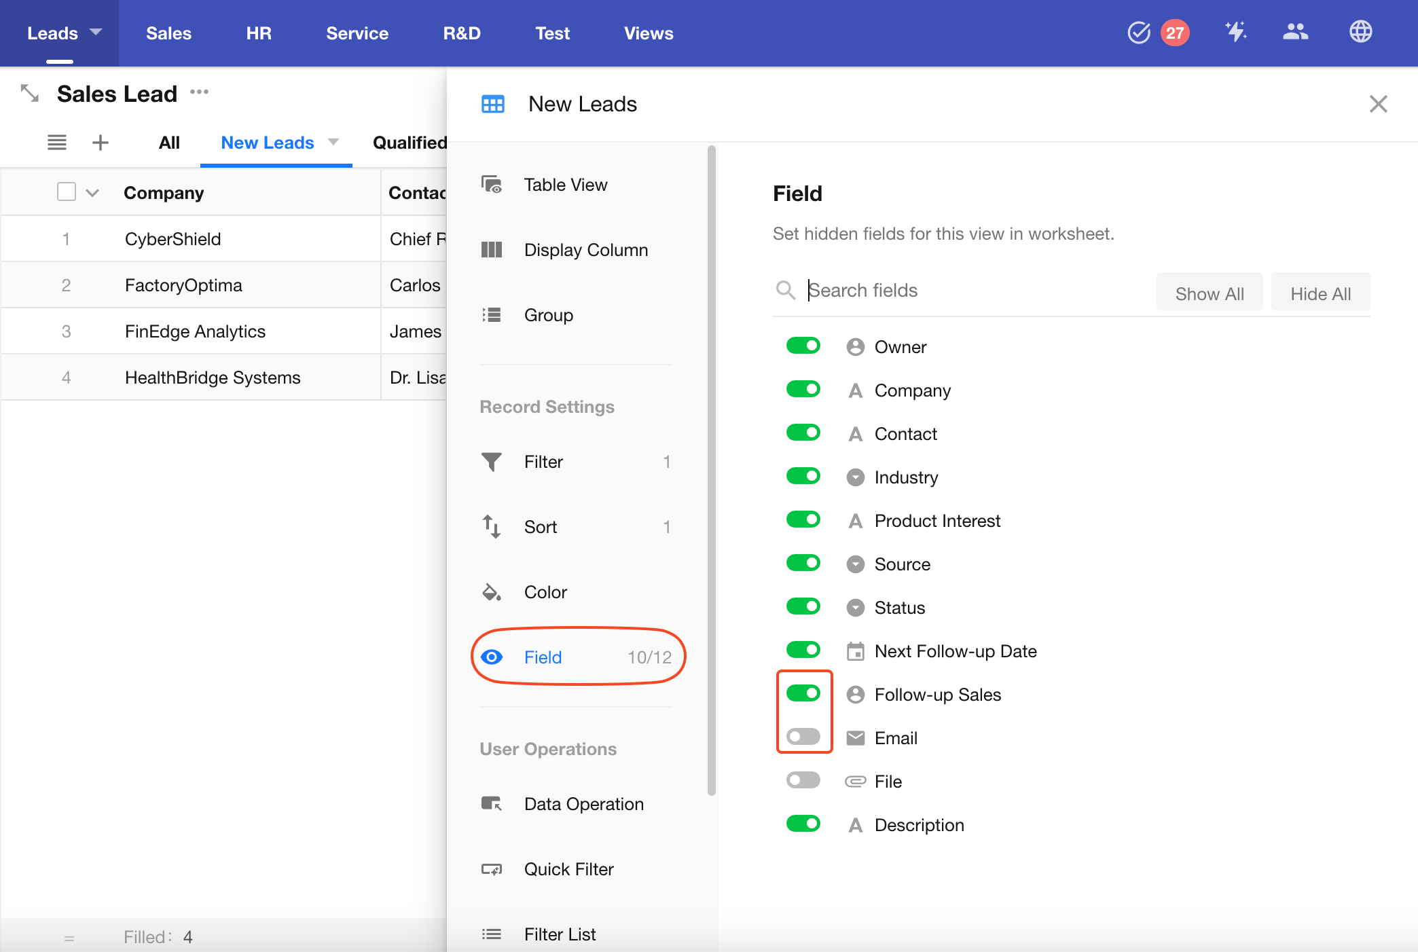Open the New Leads view dropdown arrow
1418x952 pixels.
(x=333, y=142)
